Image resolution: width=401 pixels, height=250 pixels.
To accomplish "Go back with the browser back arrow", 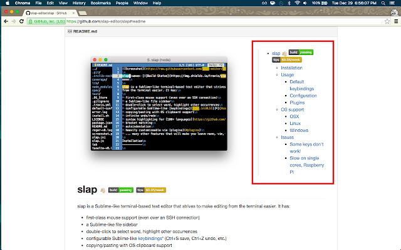I will click(x=6, y=21).
